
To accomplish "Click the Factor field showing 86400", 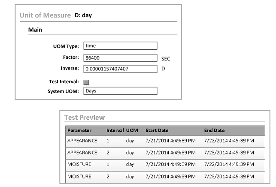I will click(x=120, y=58).
